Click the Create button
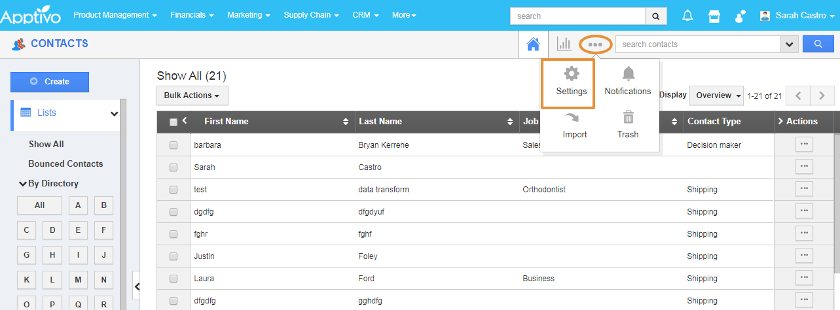Image resolution: width=840 pixels, height=310 pixels. [x=50, y=82]
